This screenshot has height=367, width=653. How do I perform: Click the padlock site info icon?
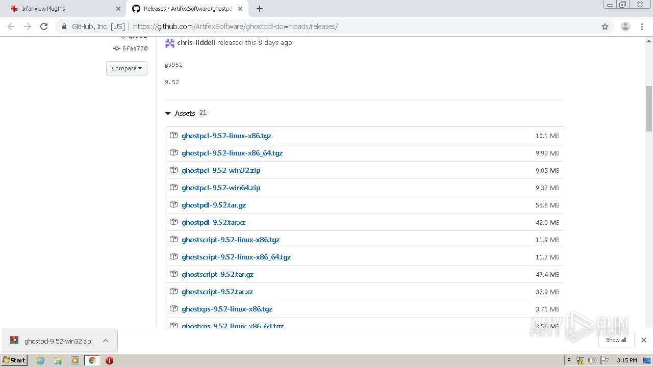pyautogui.click(x=64, y=27)
